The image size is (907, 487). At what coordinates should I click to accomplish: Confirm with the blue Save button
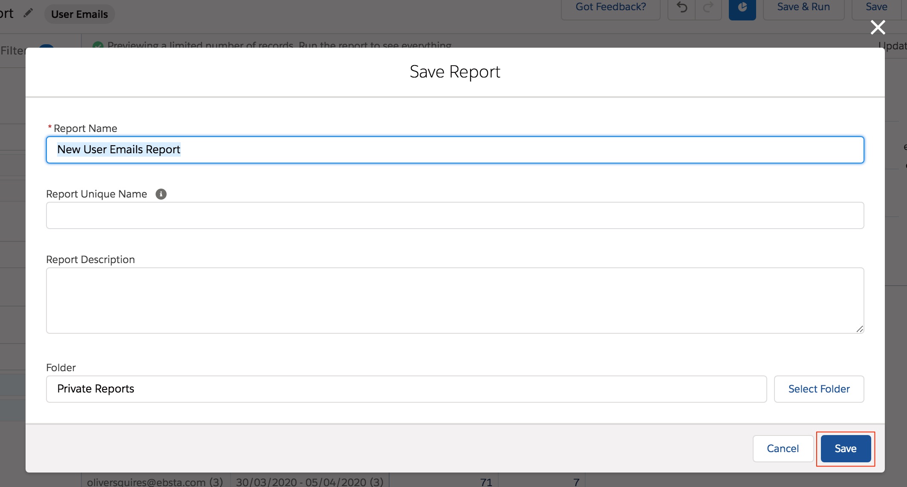[845, 448]
